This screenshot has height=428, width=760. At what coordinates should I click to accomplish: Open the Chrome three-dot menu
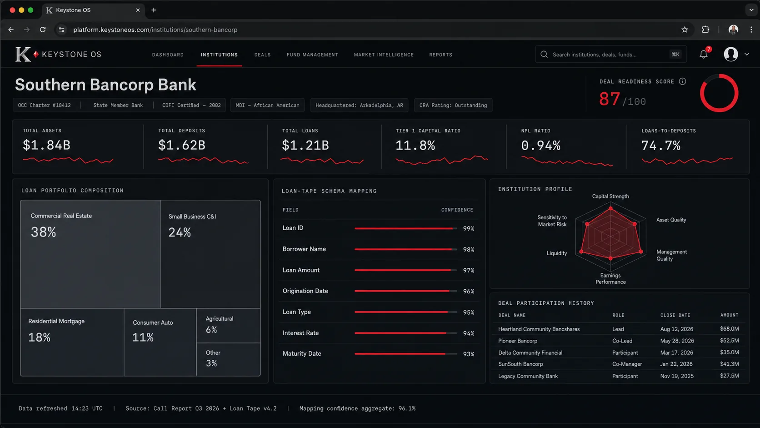751,30
